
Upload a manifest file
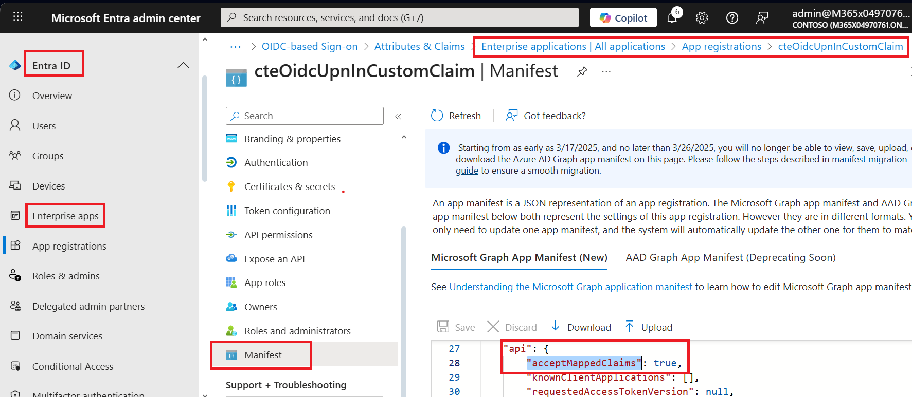click(x=649, y=327)
